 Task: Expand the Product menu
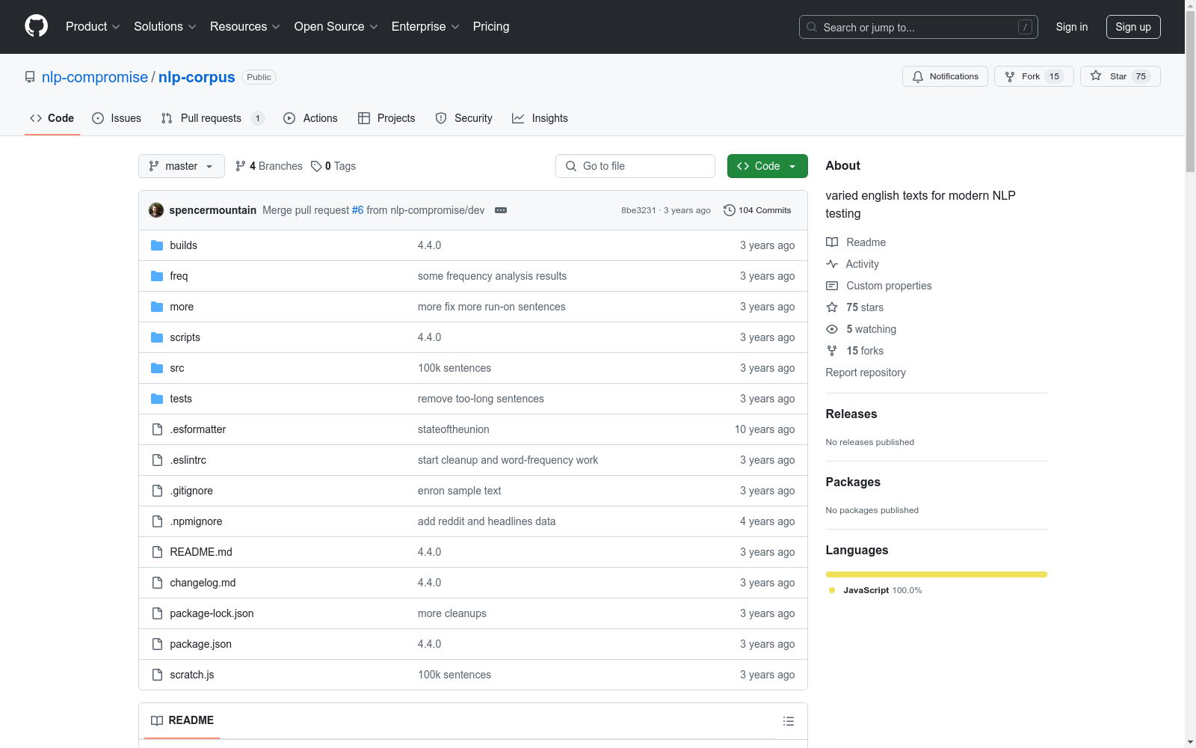(93, 26)
